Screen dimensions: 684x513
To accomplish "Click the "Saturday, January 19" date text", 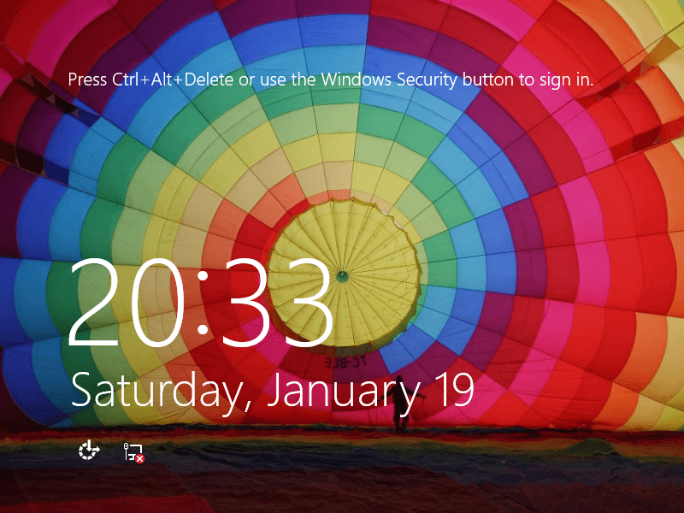I will pyautogui.click(x=271, y=390).
